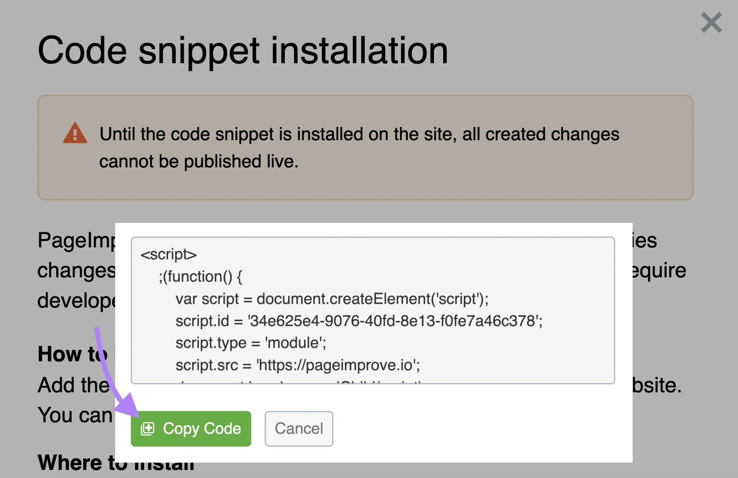Click the Code snippet installation heading
Image resolution: width=738 pixels, height=478 pixels.
click(244, 50)
